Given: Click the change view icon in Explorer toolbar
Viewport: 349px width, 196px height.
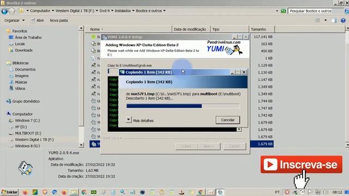Looking at the screenshot, I should coord(318,21).
